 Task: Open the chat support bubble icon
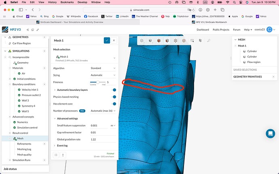(x=270, y=134)
